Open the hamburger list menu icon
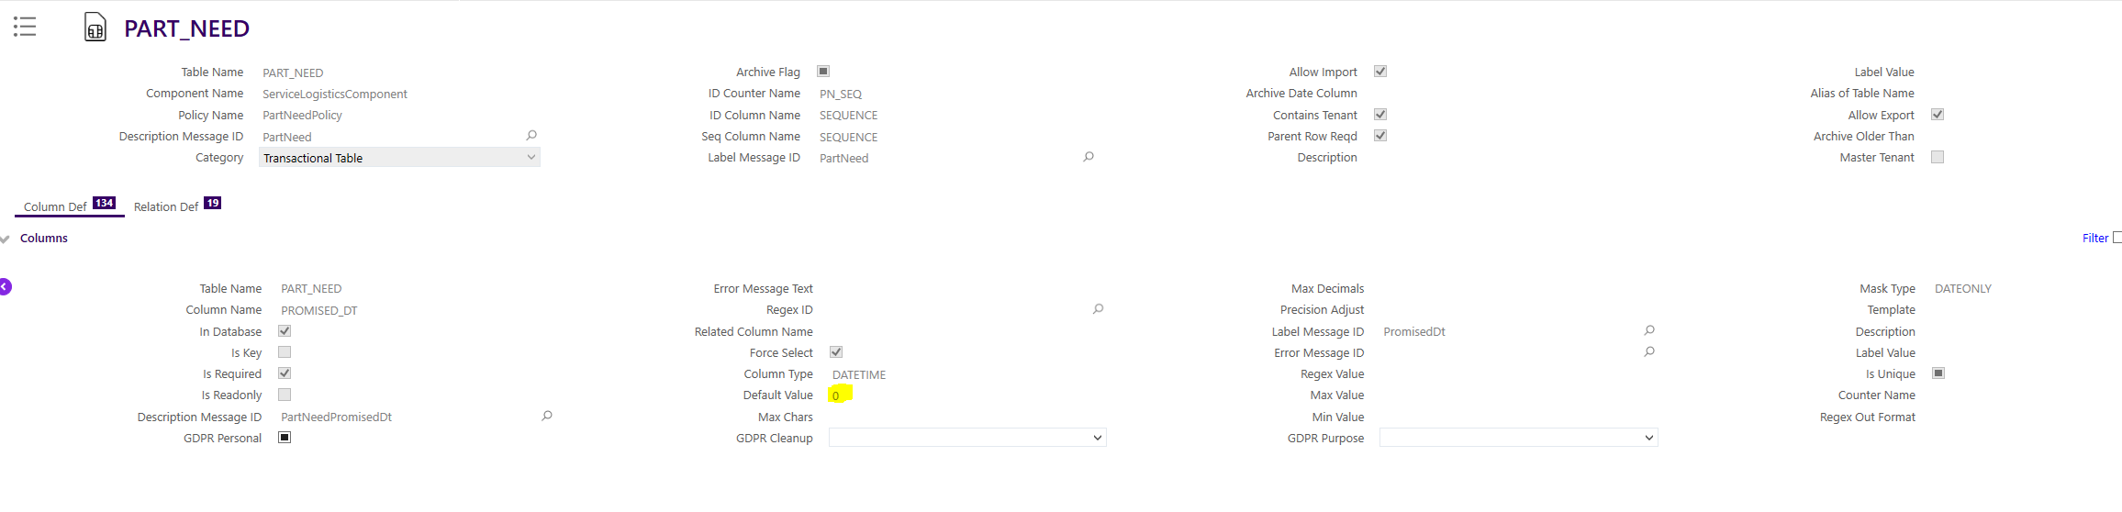Viewport: 2122px width, 512px height. tap(25, 27)
